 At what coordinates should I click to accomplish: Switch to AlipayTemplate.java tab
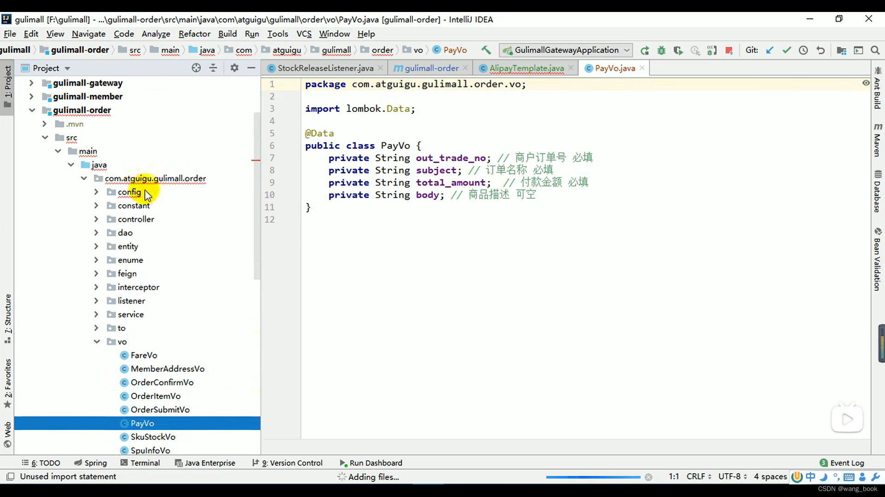[526, 68]
